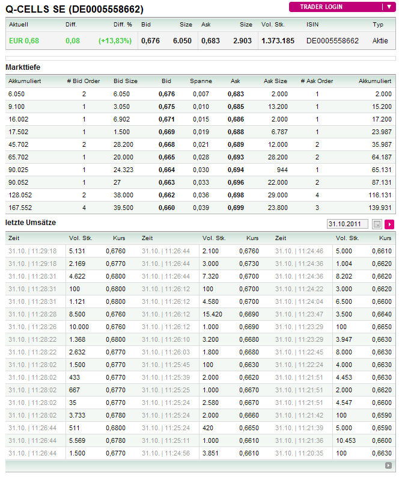Click the Q-CELLS SE heading
This screenshot has height=491, width=399.
[x=75, y=9]
